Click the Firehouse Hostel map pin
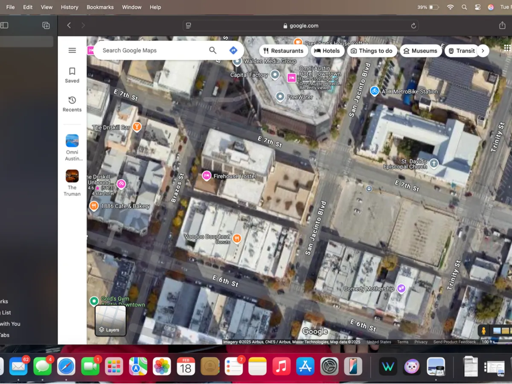The height and width of the screenshot is (384, 512). 207,175
